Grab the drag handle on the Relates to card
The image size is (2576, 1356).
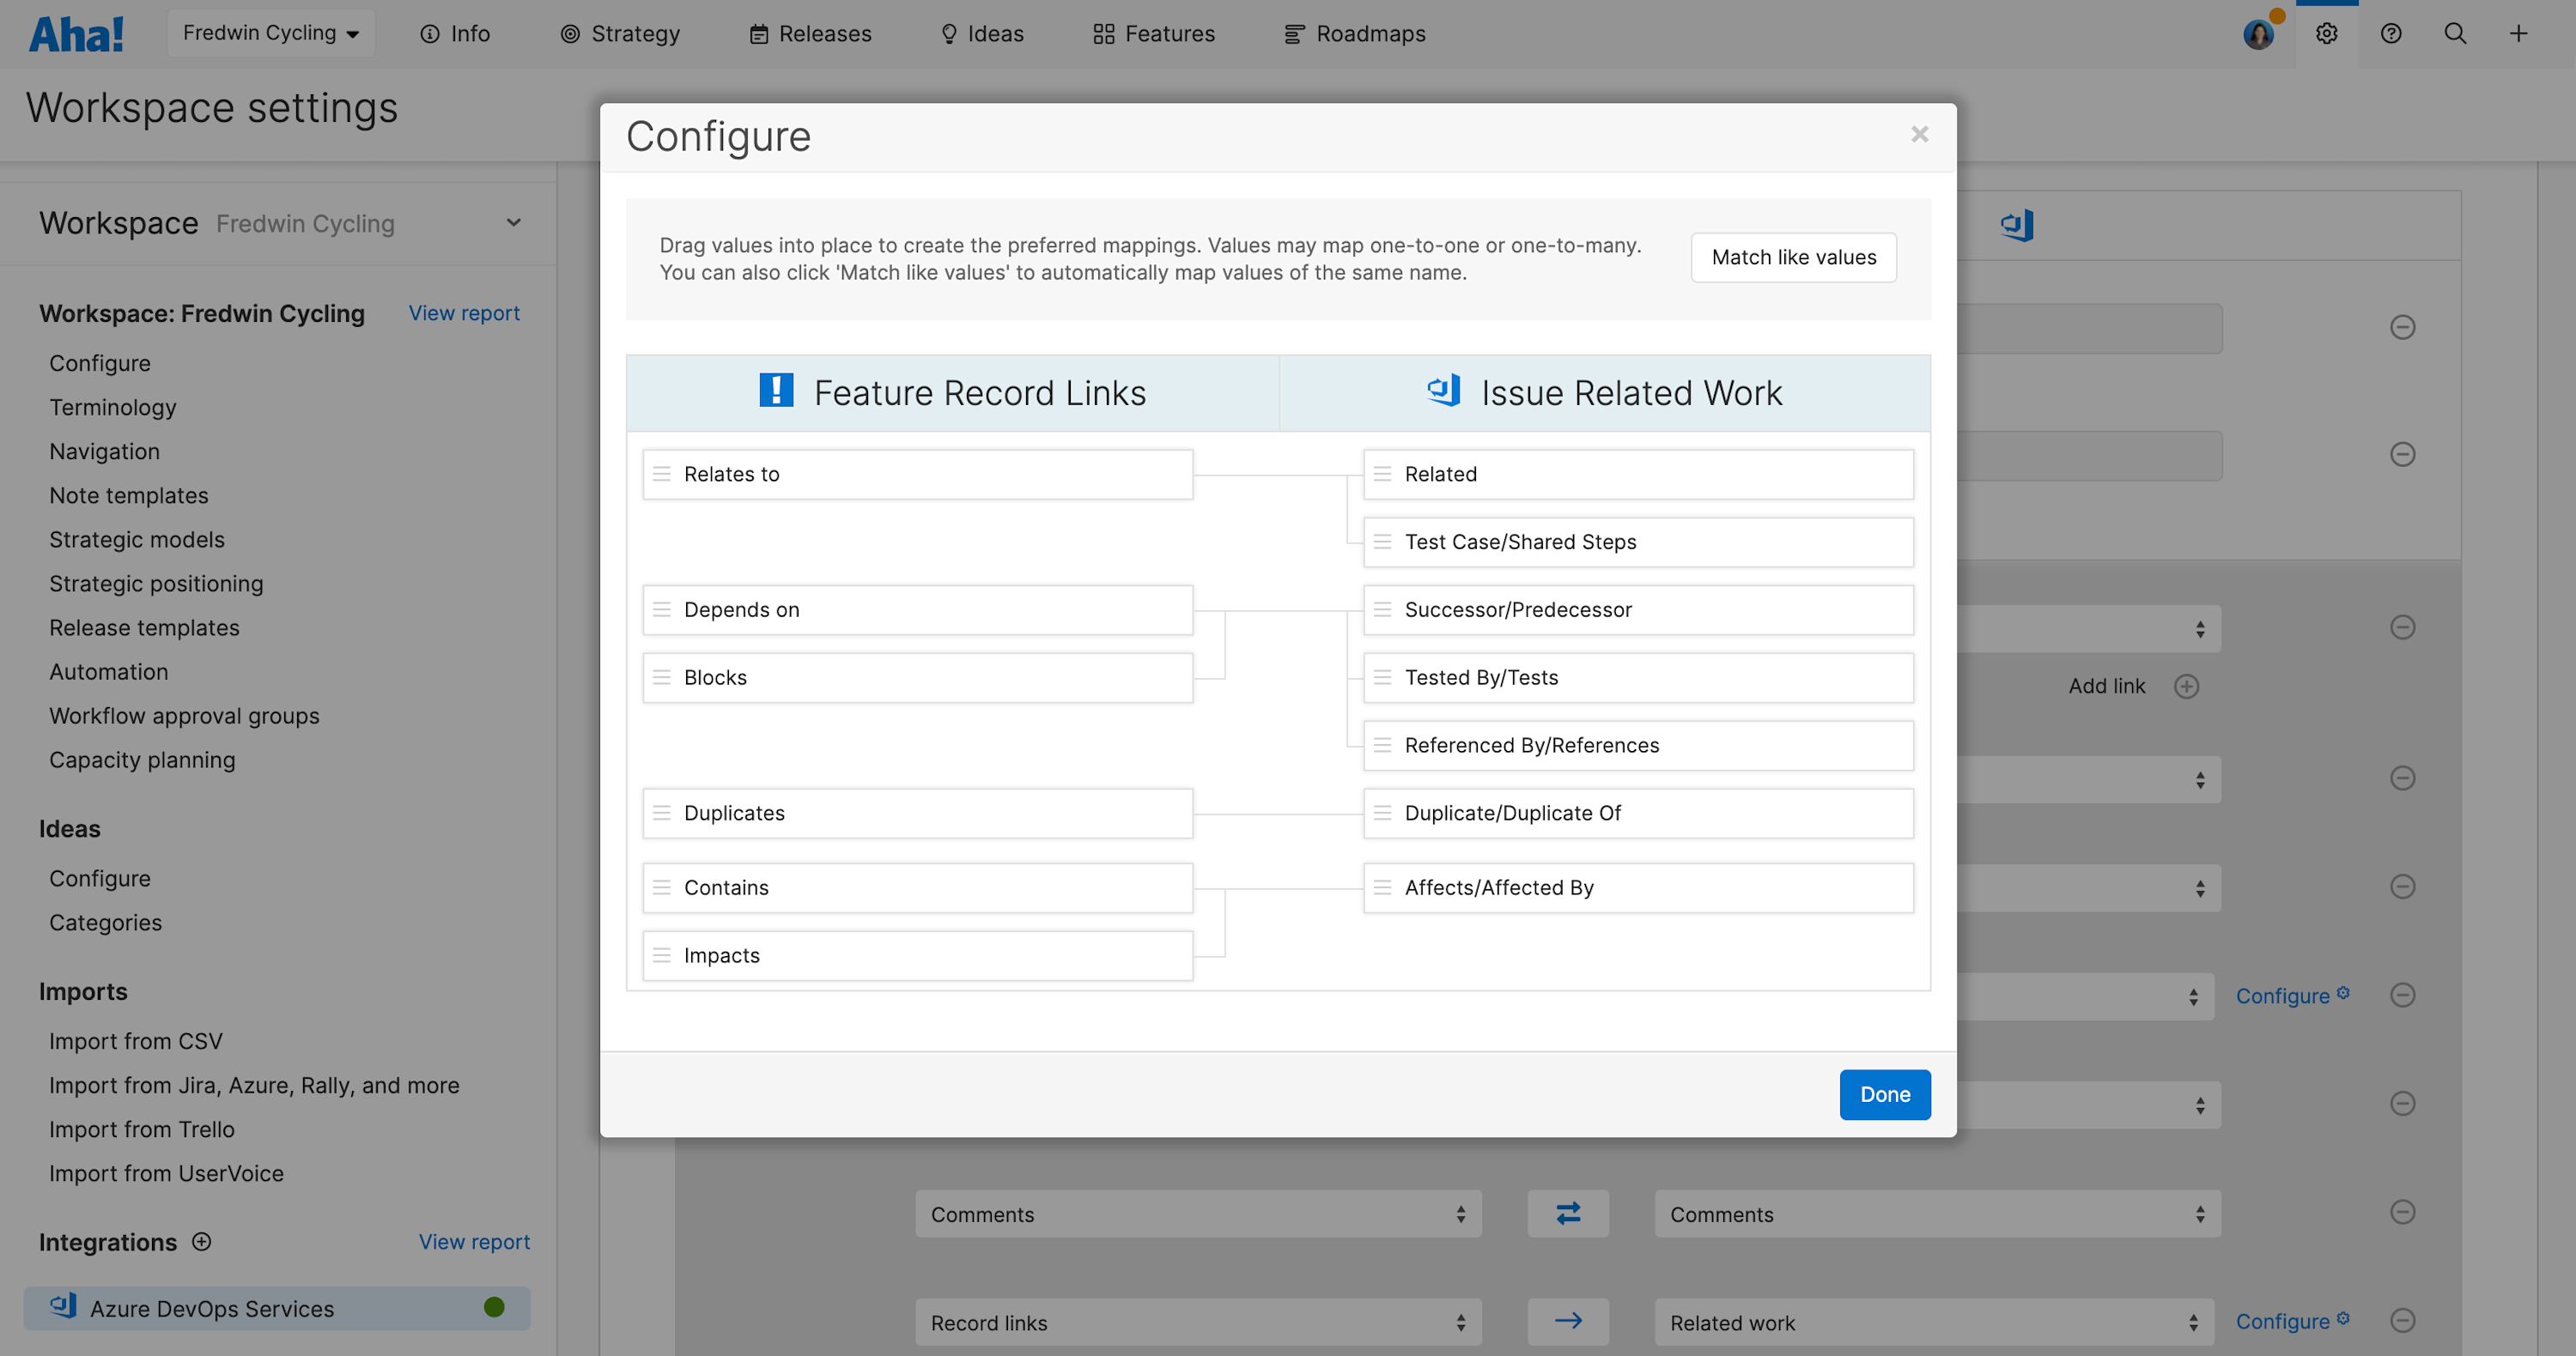(662, 474)
